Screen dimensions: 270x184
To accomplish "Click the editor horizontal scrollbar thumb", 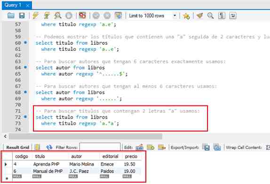I will click(x=86, y=136).
